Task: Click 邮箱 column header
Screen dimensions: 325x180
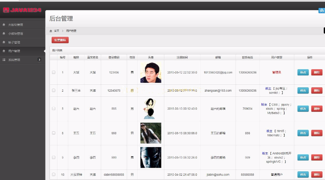Action: pyautogui.click(x=218, y=57)
